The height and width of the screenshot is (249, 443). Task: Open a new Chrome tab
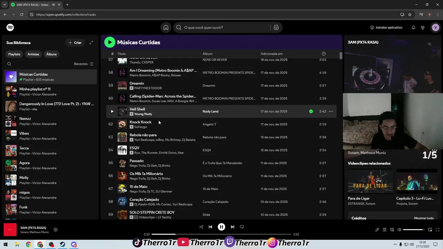[67, 5]
